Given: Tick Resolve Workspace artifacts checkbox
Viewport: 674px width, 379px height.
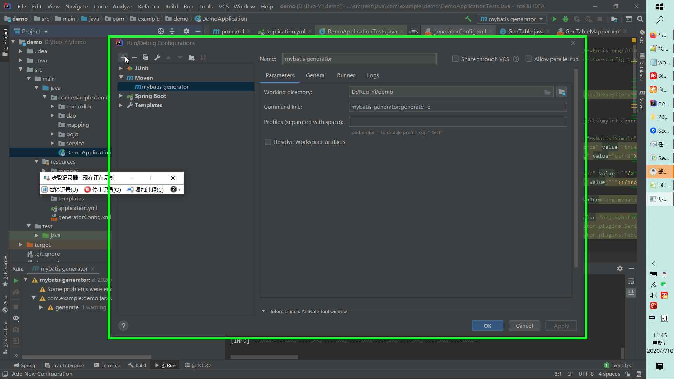Looking at the screenshot, I should [x=268, y=142].
